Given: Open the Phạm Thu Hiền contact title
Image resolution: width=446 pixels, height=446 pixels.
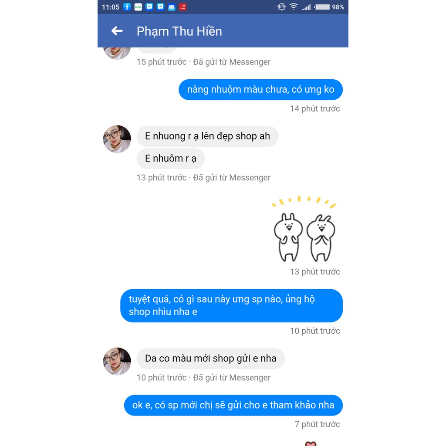Looking at the screenshot, I should [179, 31].
